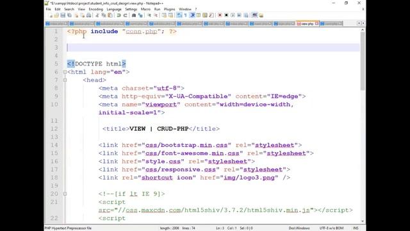Click the Paste toolbar icon

click(110, 15)
